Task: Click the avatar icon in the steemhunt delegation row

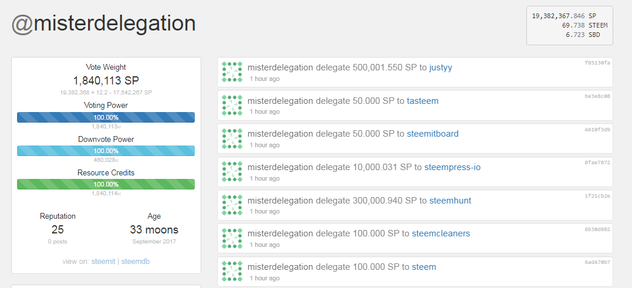Action: pyautogui.click(x=232, y=205)
